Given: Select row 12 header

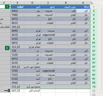Looking at the screenshot, I should (x=94, y=51).
